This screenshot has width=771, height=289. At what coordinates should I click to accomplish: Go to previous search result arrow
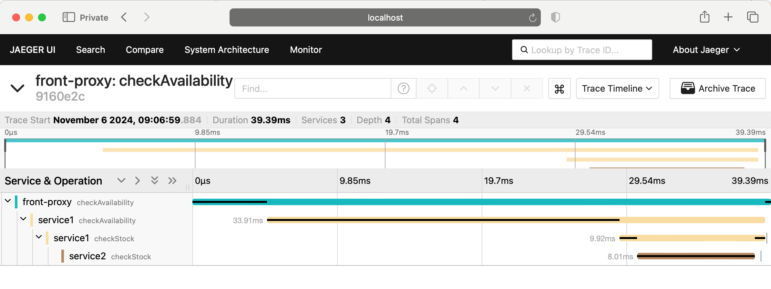[x=463, y=88]
